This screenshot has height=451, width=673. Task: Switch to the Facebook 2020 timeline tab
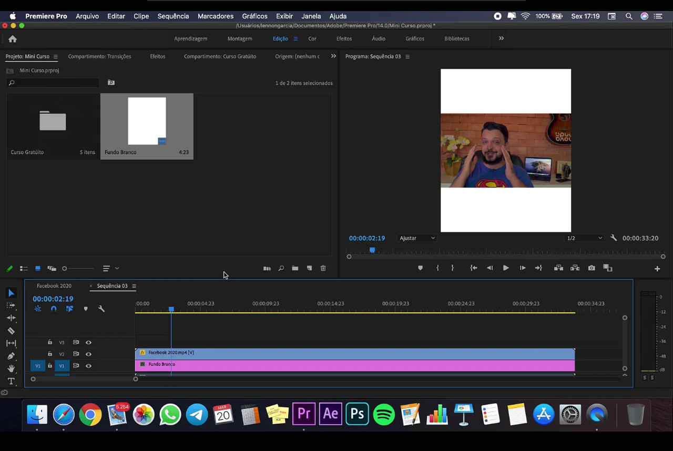[x=54, y=286]
